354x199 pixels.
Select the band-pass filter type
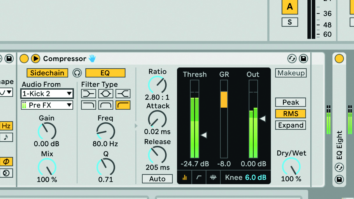[106, 105]
